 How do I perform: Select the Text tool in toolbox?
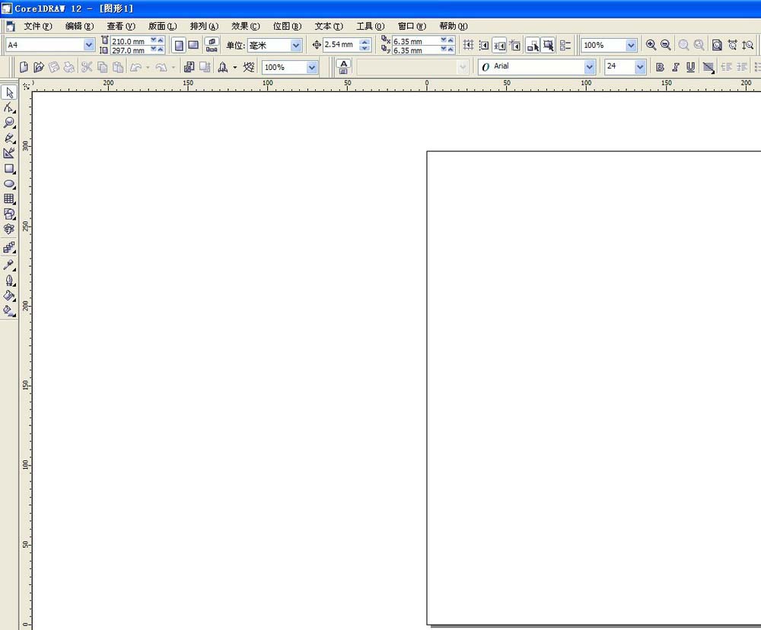(x=9, y=229)
